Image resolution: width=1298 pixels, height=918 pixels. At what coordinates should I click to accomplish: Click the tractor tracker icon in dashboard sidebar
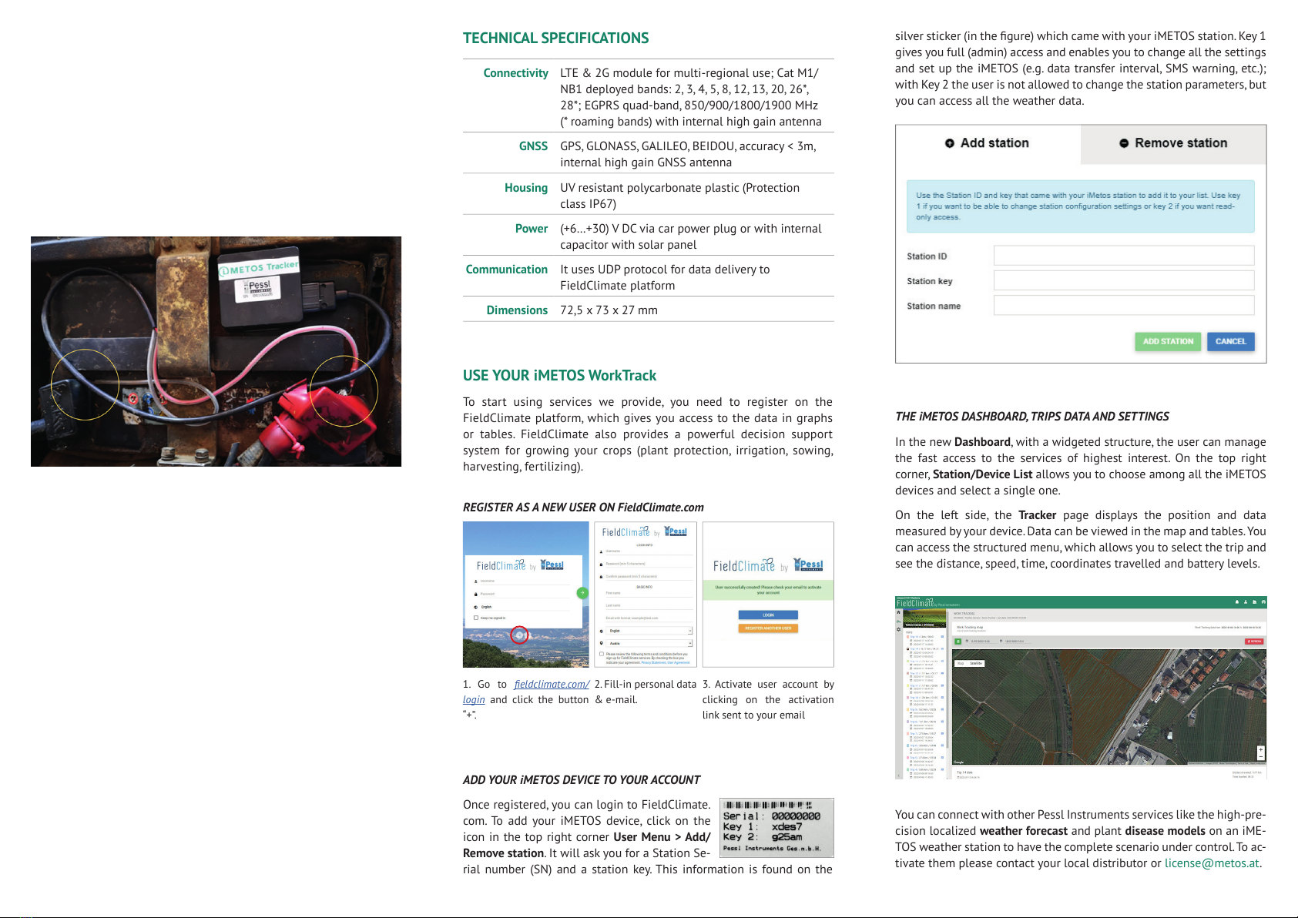(x=898, y=621)
